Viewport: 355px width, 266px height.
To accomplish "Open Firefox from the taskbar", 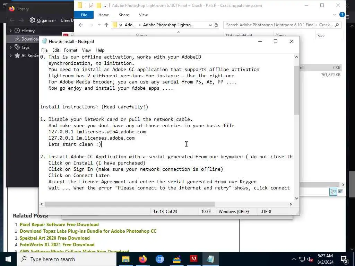I will (142, 259).
